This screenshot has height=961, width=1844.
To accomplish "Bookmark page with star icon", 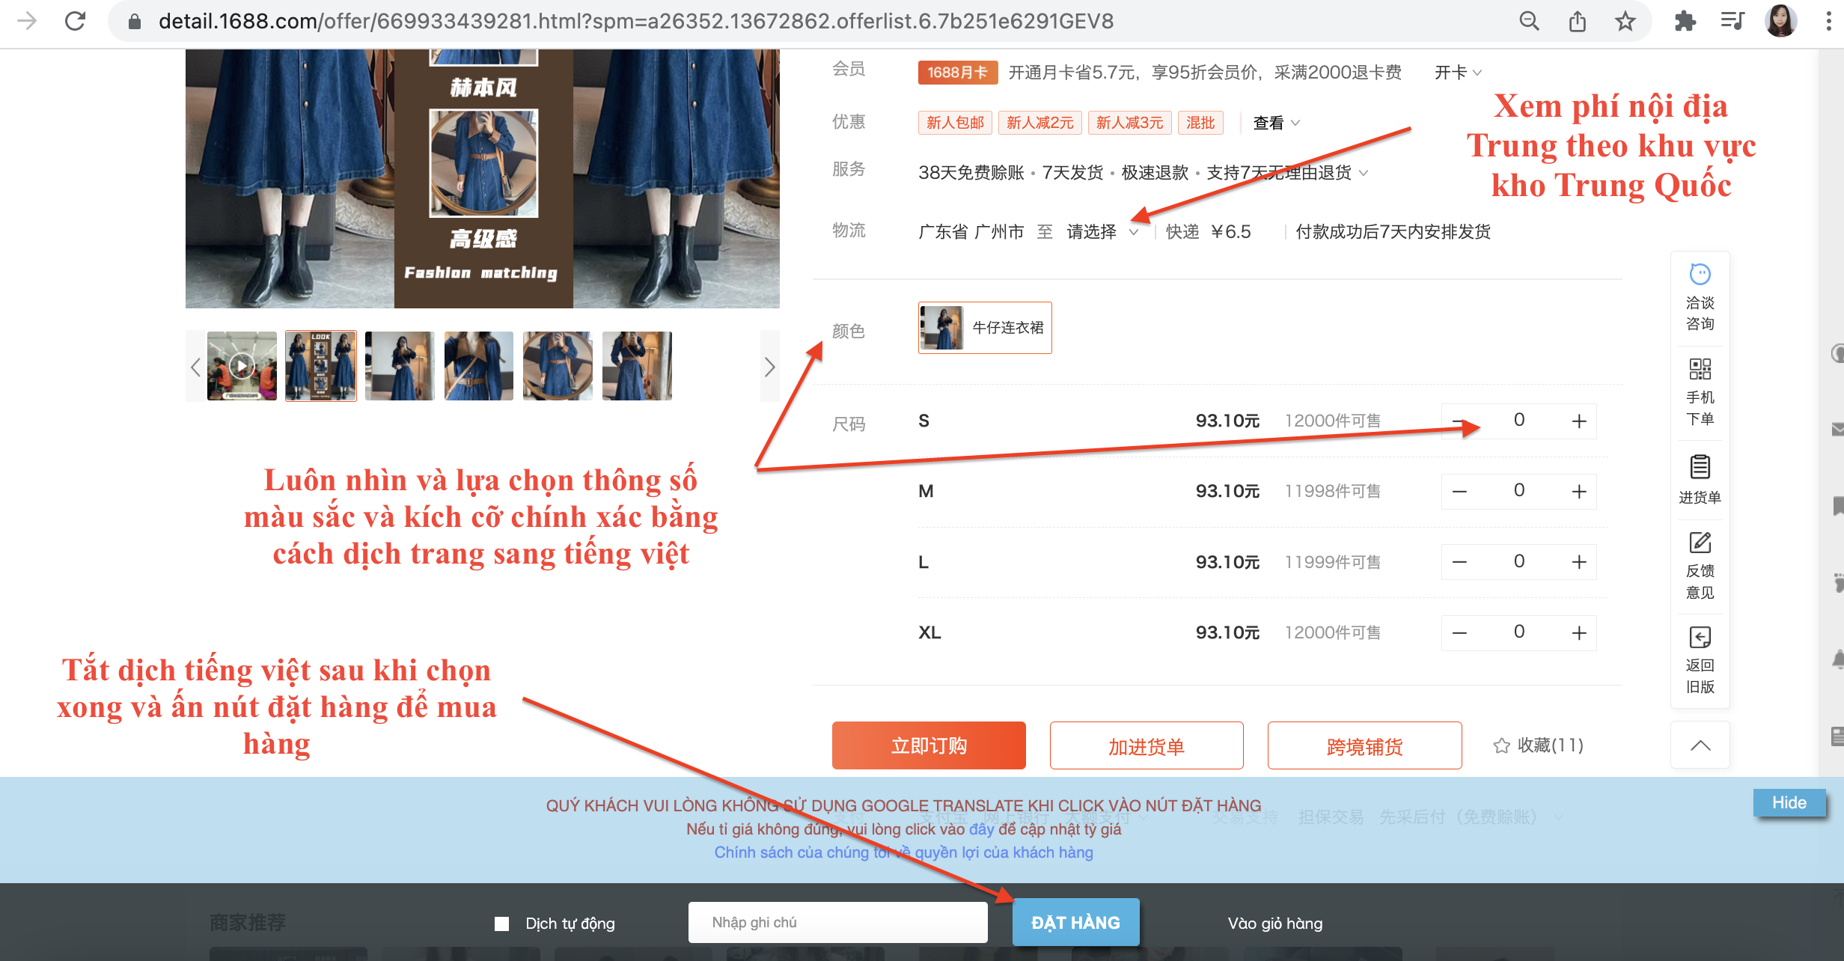I will click(x=1625, y=21).
